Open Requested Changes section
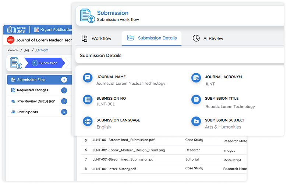Viewport: 287px width, 184px height. [x=32, y=90]
